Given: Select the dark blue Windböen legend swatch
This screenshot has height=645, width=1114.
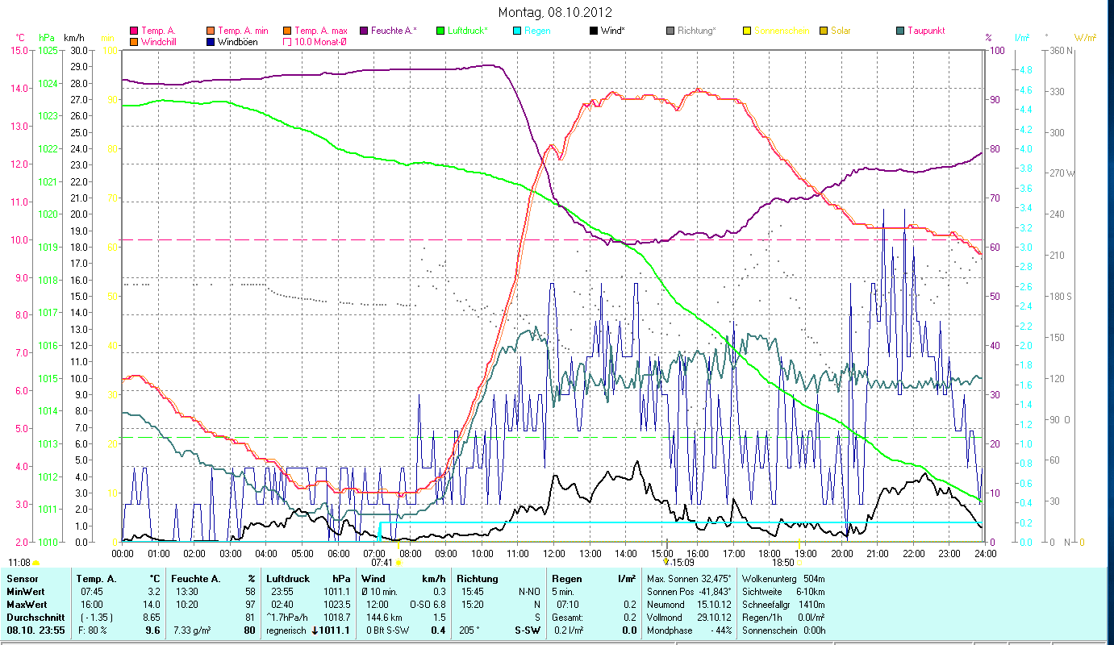Looking at the screenshot, I should pyautogui.click(x=211, y=41).
